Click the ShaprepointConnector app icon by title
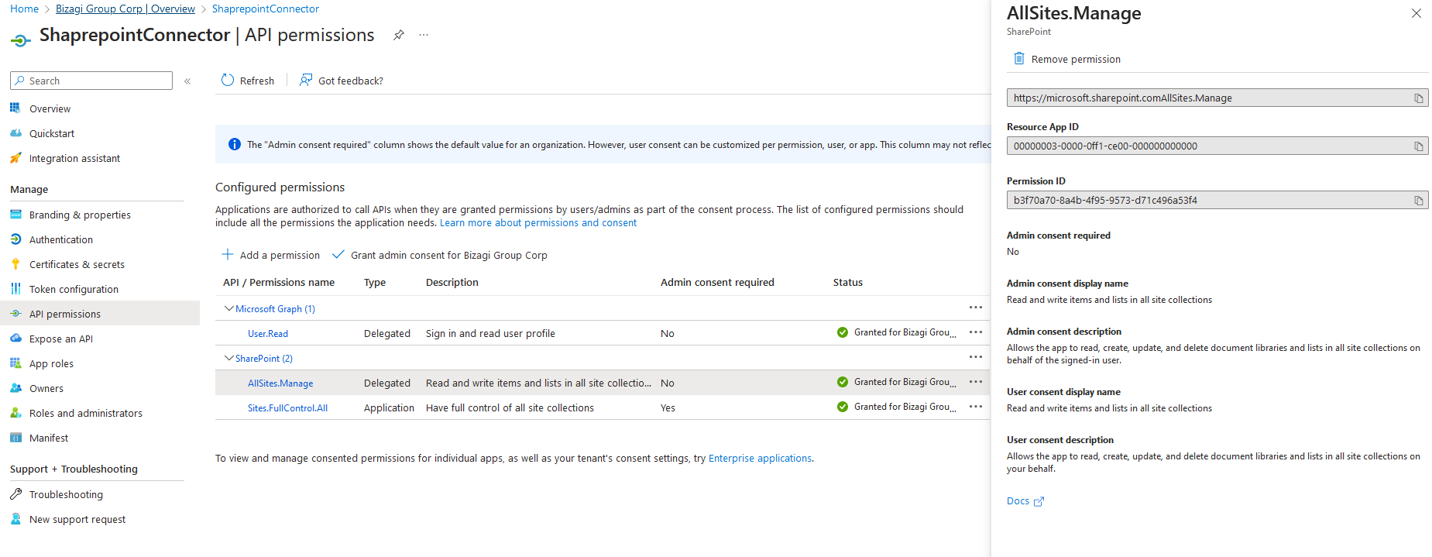The image size is (1432, 557). click(x=21, y=40)
